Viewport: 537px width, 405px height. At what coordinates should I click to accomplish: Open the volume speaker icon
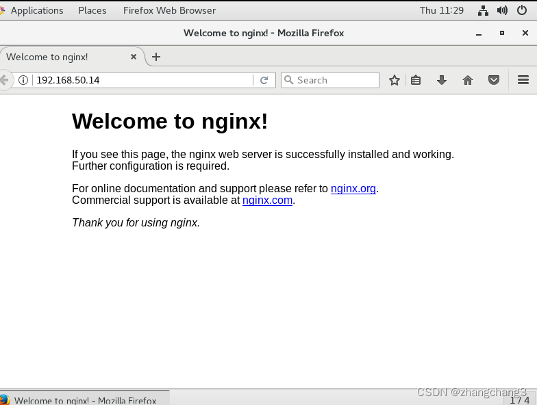tap(502, 11)
